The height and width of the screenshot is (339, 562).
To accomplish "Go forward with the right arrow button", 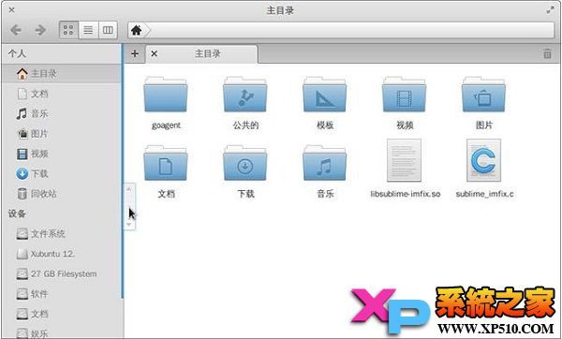I will click(40, 30).
